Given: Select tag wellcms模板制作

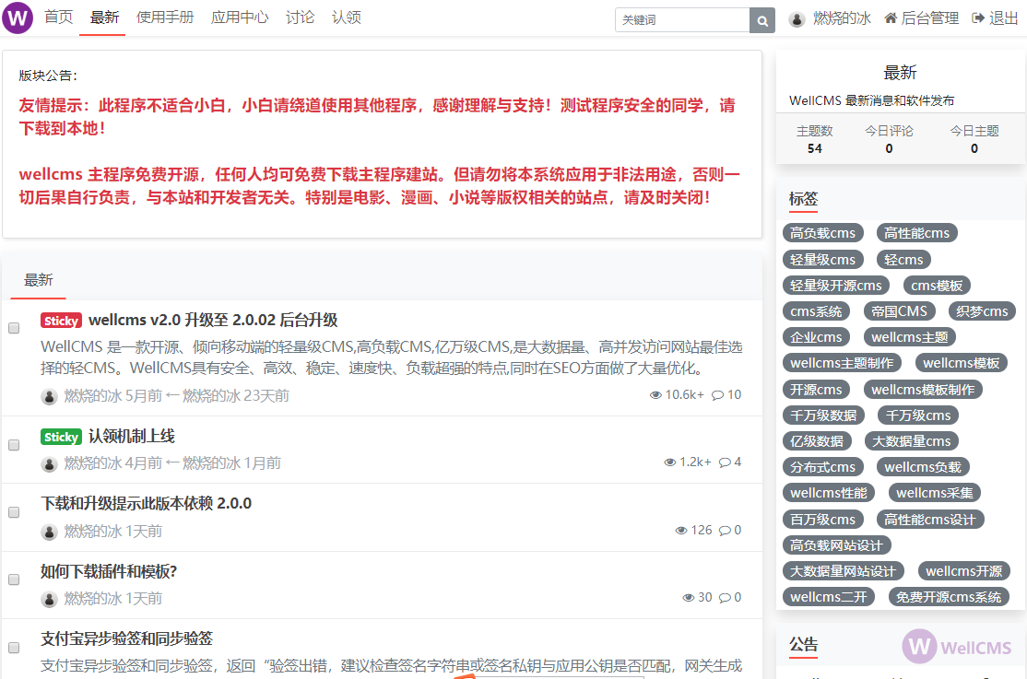Looking at the screenshot, I should [x=923, y=391].
